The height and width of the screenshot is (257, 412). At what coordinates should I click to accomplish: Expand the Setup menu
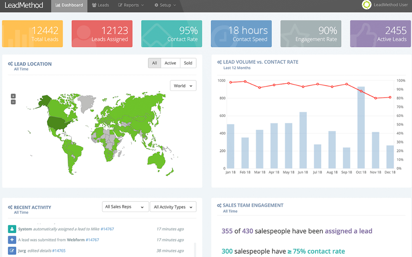click(165, 5)
